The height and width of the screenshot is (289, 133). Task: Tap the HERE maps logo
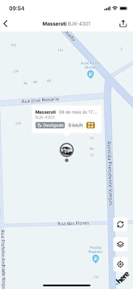pos(122,278)
